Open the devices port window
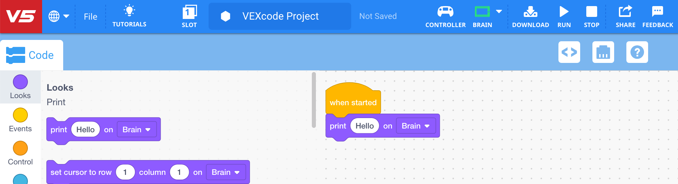The width and height of the screenshot is (678, 184). point(603,52)
